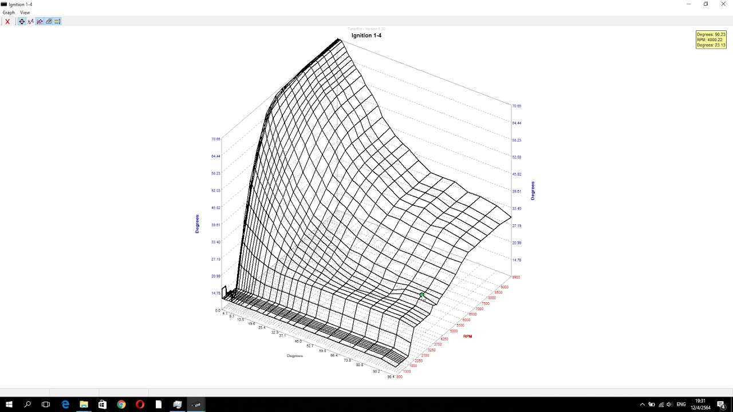Click the ENG language indicator
Viewport: 733px width, 412px height.
click(681, 405)
